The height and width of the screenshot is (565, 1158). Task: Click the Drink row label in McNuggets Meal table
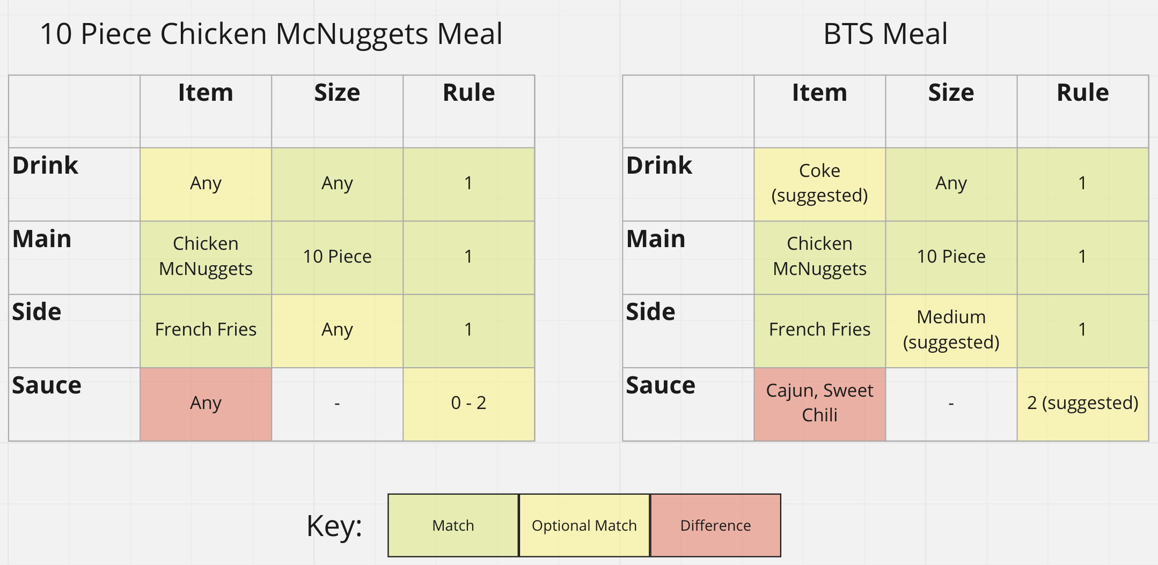46,166
